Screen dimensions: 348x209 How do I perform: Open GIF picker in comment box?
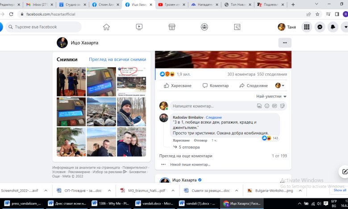274,106
